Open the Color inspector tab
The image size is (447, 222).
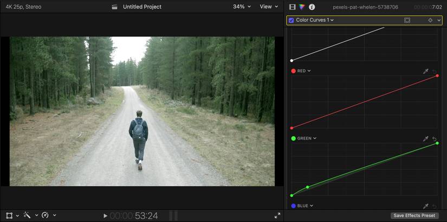tap(302, 7)
